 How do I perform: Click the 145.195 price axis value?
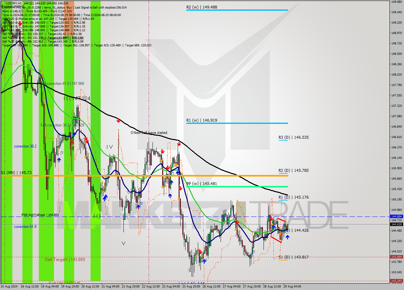pos(396,199)
